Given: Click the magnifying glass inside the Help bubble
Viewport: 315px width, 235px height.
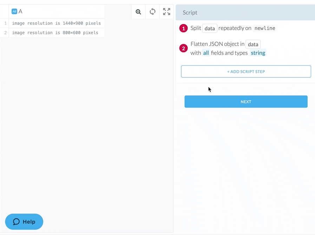Looking at the screenshot, I should coord(17,222).
